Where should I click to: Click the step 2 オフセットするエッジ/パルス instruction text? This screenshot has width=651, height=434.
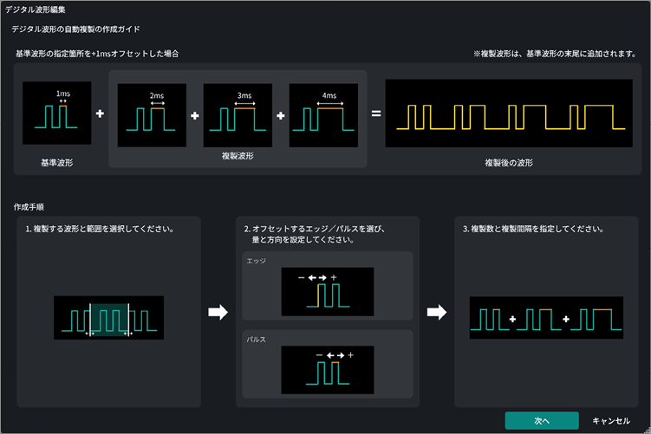(315, 234)
